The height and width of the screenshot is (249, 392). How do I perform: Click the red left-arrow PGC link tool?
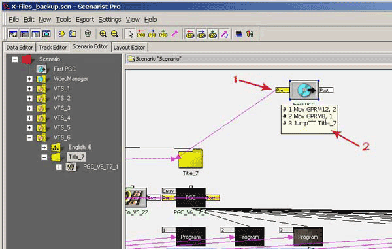coord(141,34)
